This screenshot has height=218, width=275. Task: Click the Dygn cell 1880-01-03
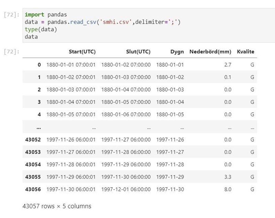pyautogui.click(x=170, y=90)
